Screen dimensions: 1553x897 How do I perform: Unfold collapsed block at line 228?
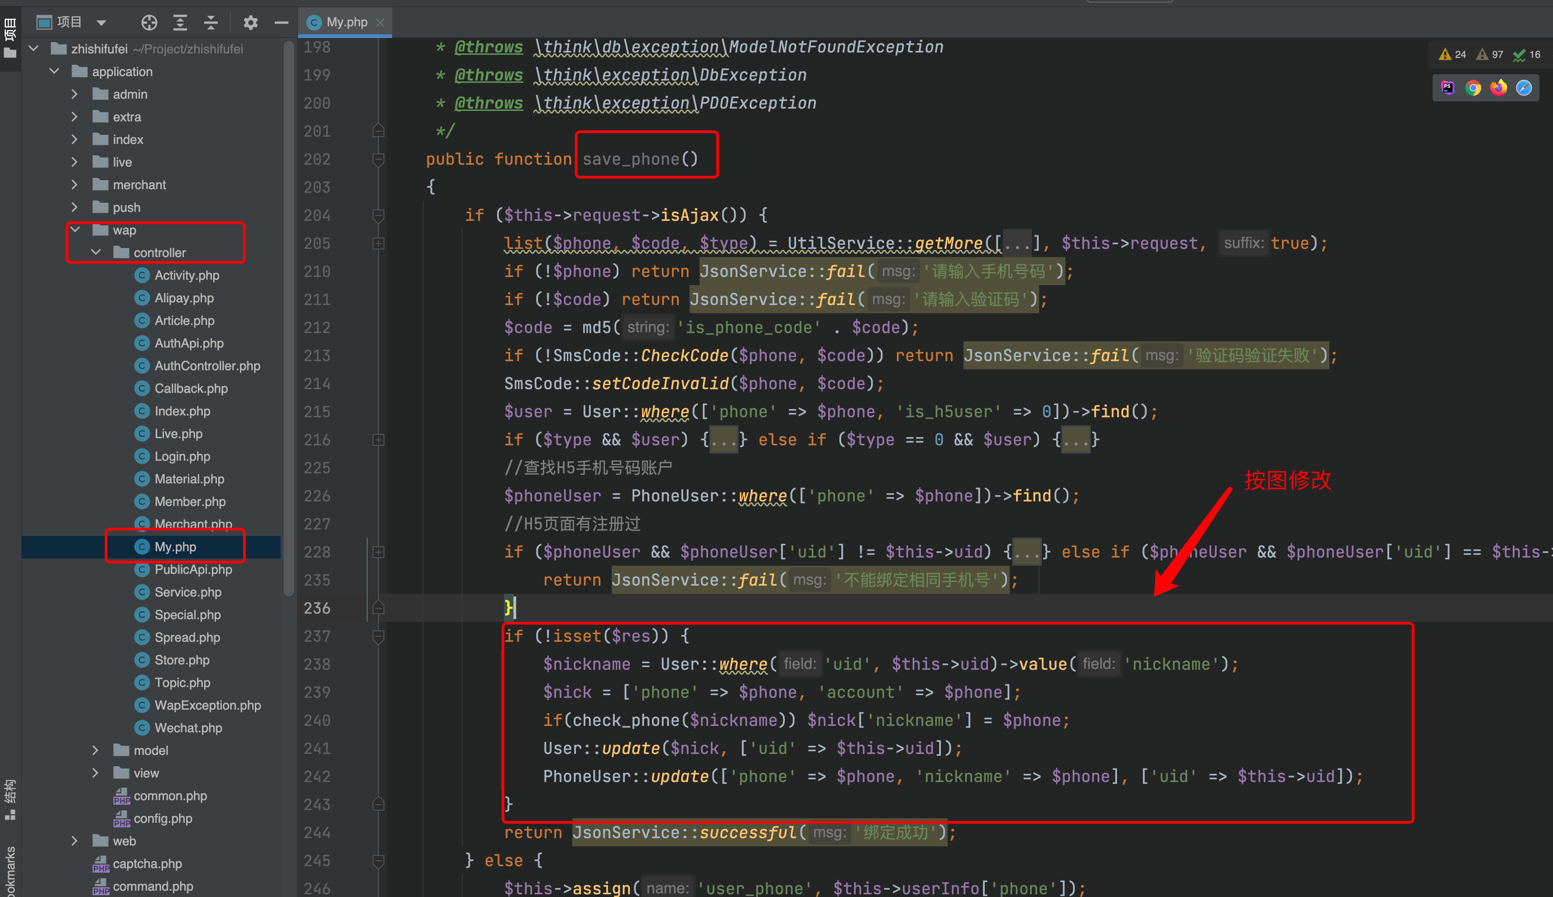(x=379, y=552)
